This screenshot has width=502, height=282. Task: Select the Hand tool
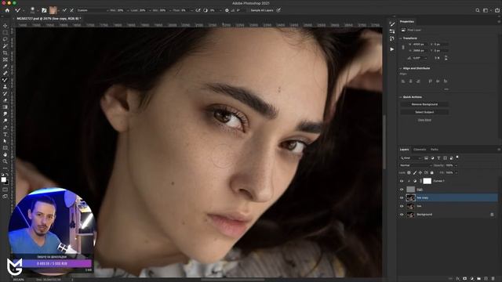[x=5, y=154]
